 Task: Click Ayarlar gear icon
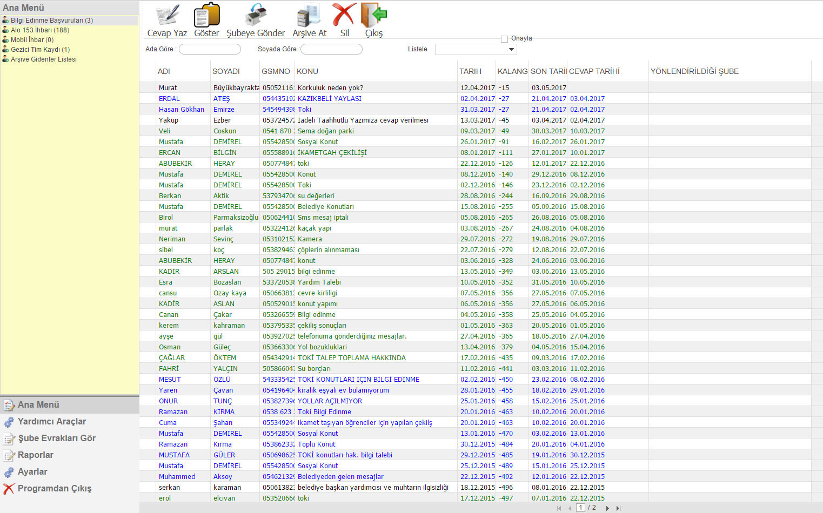click(x=9, y=472)
